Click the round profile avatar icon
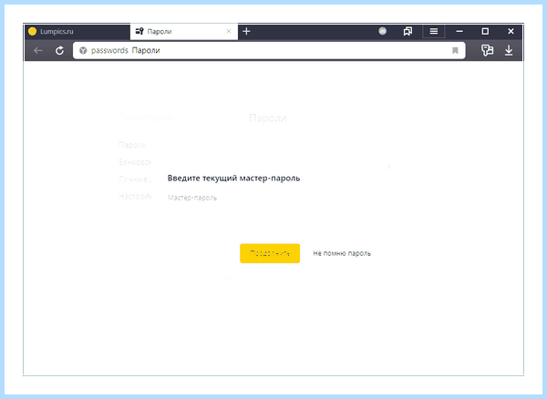Image resolution: width=547 pixels, height=399 pixels. coord(382,31)
